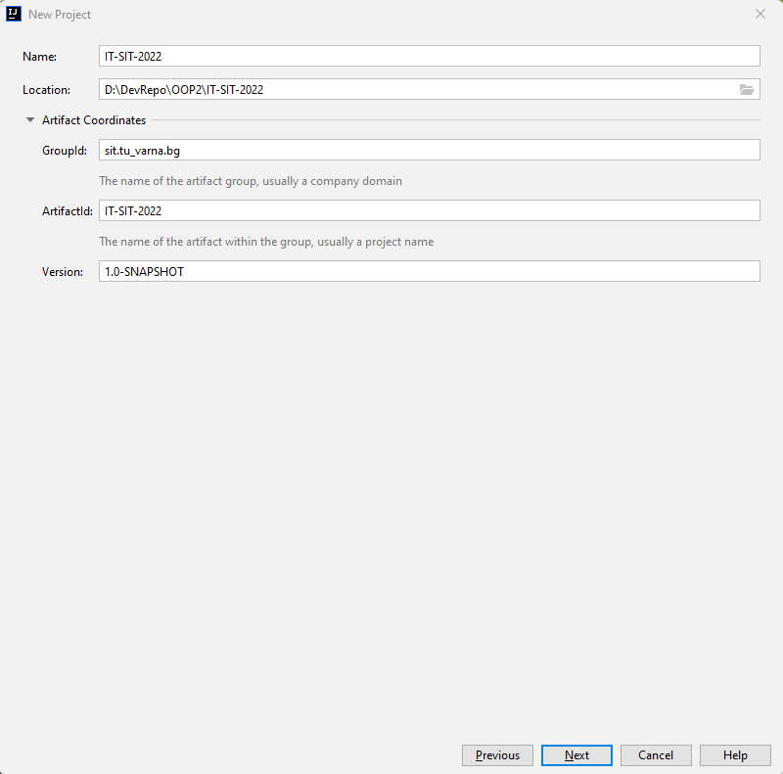Click the Name input field
The height and width of the screenshot is (774, 783).
(x=430, y=56)
